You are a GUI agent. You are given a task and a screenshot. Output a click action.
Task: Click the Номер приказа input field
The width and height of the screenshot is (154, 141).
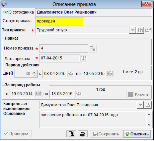(63, 48)
